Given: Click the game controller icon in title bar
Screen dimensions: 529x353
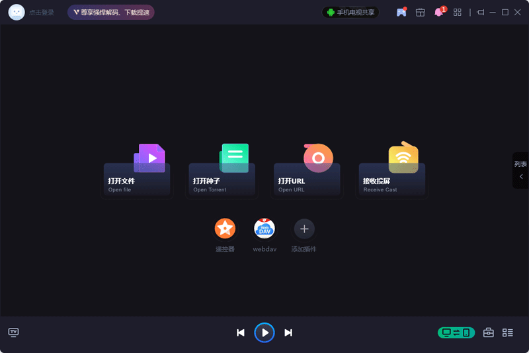Looking at the screenshot, I should [x=401, y=12].
